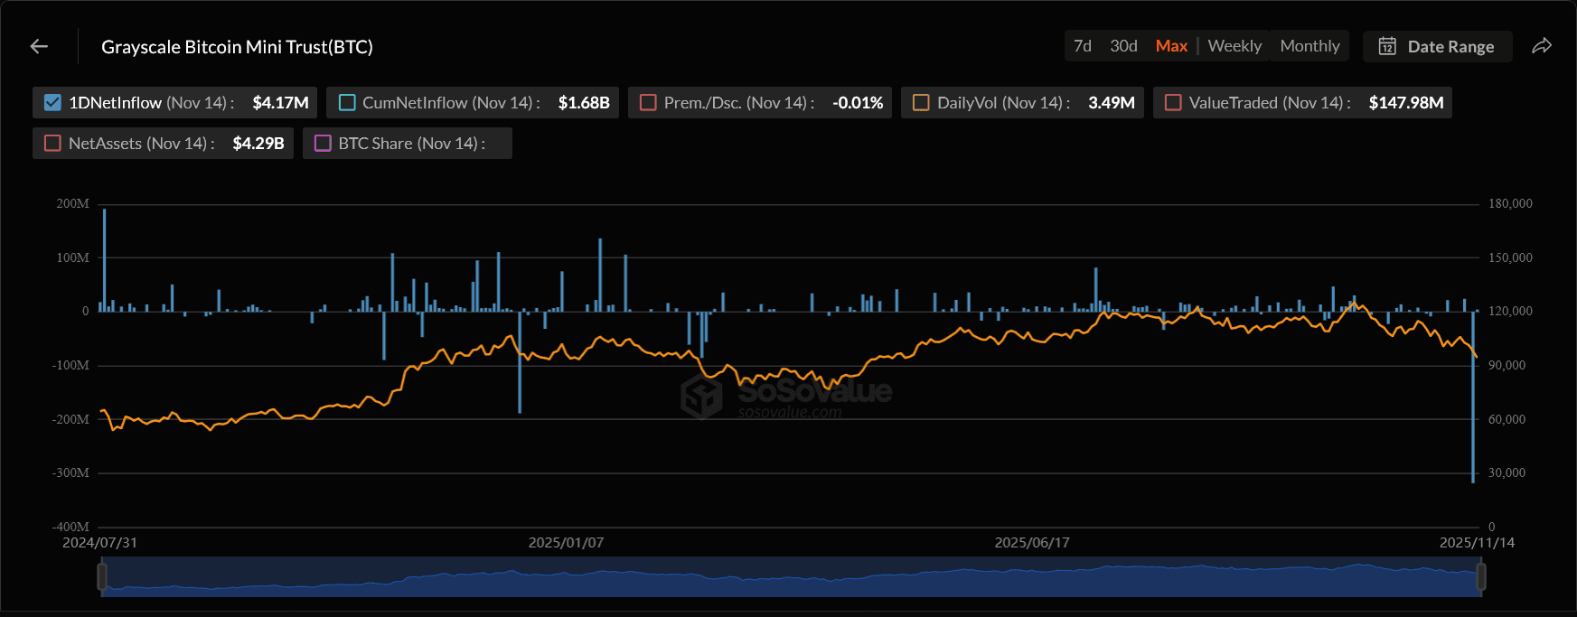Grab the left handle of range slider

click(x=102, y=576)
